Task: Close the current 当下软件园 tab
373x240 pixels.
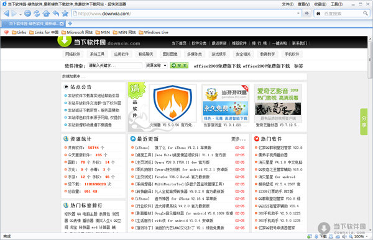Action: pos(62,24)
